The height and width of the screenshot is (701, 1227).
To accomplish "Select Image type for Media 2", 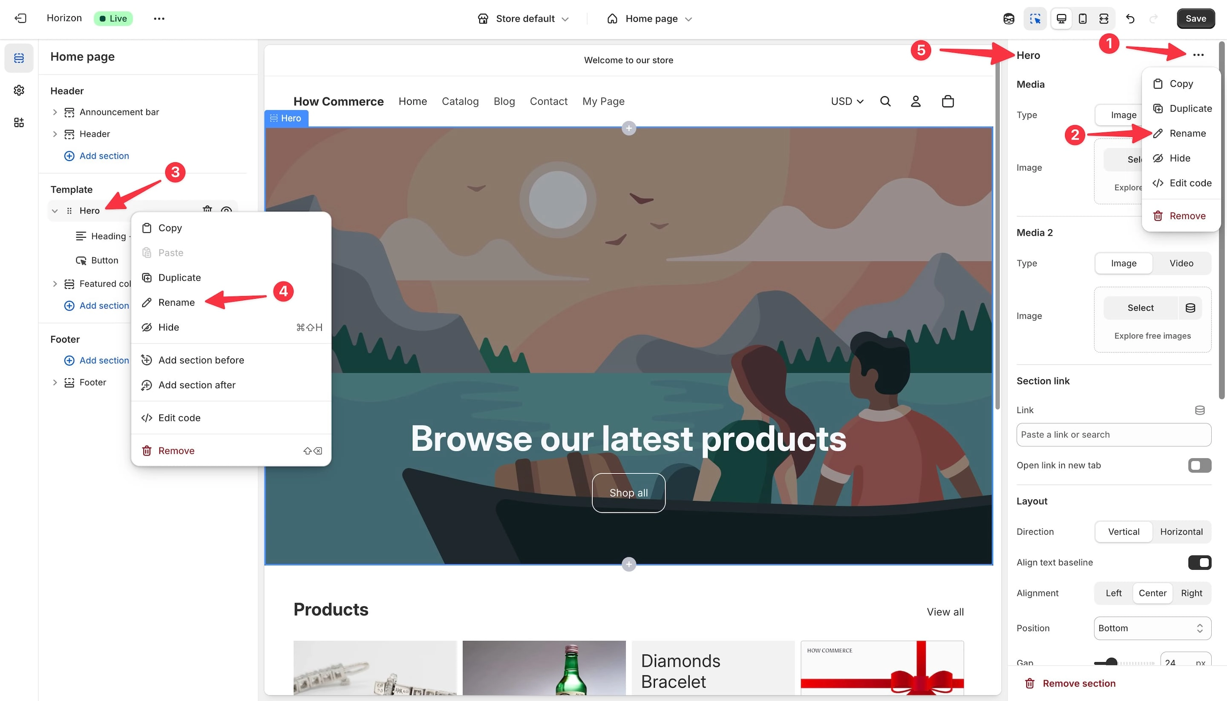I will [x=1123, y=263].
